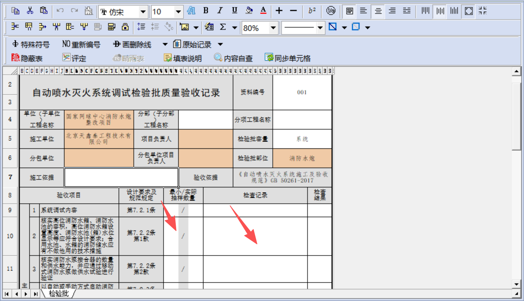
Task: Click the lock cell padlock icon
Action: [125, 27]
